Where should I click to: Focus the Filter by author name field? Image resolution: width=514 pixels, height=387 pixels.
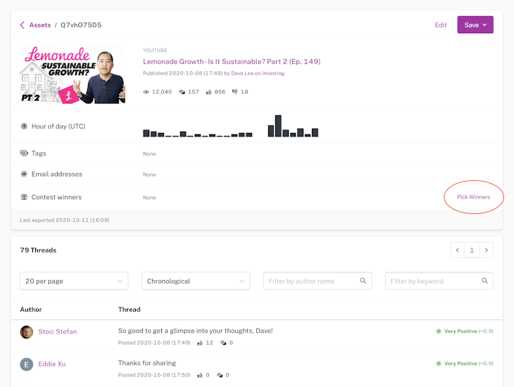tap(313, 281)
